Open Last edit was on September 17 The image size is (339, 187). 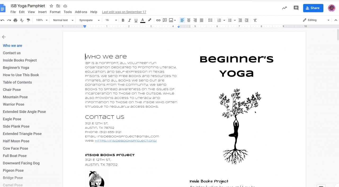point(124,12)
